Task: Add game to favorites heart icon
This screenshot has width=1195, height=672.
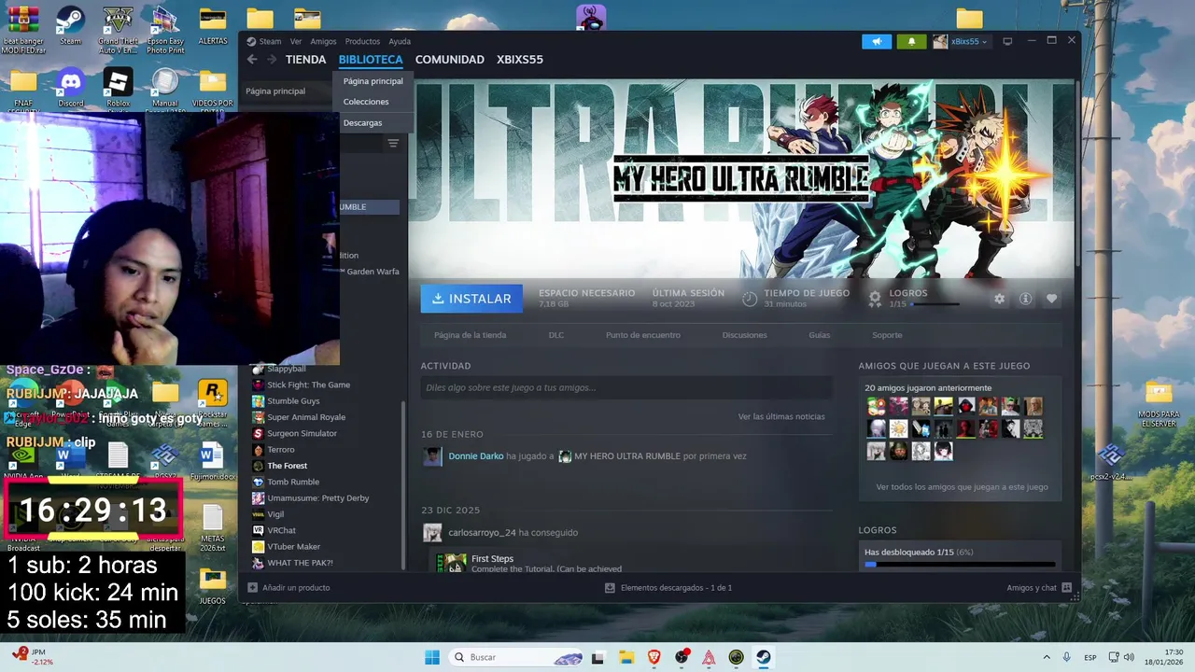Action: (1051, 299)
